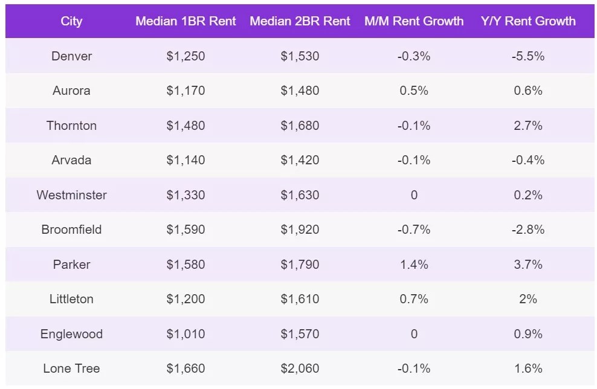
Task: Click the Median 2BR Rent header
Action: 300,21
